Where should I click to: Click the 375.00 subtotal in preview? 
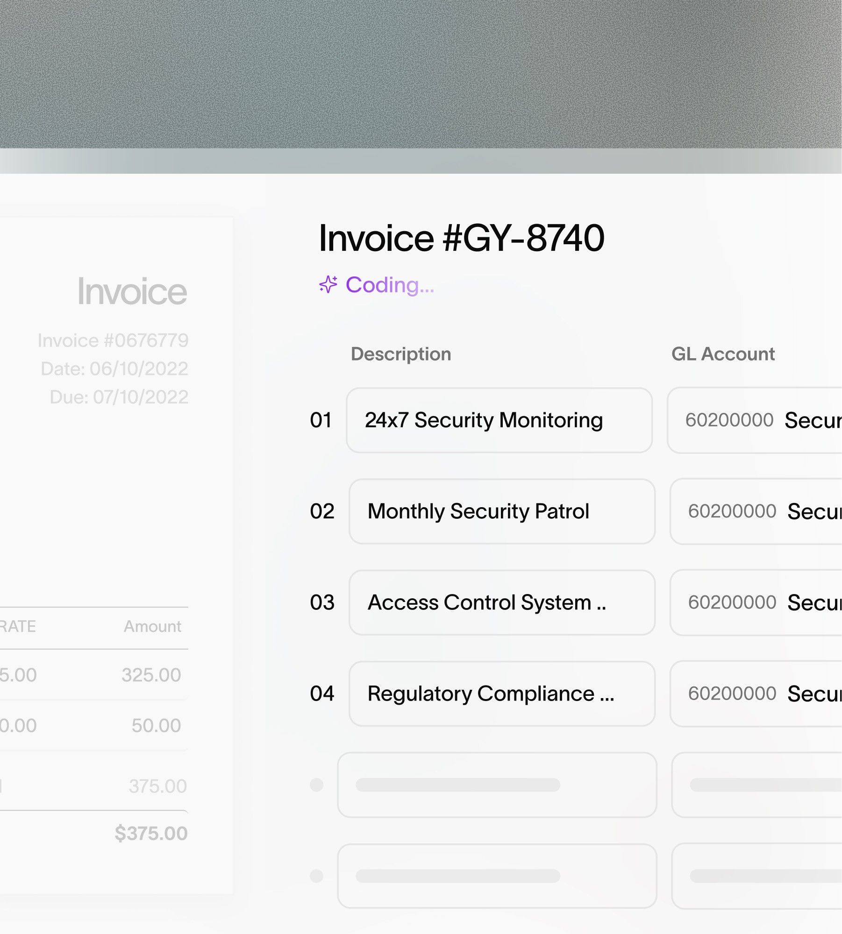point(158,786)
